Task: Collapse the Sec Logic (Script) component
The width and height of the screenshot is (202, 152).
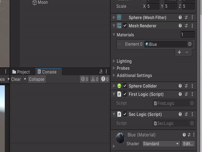Action: tap(114, 114)
